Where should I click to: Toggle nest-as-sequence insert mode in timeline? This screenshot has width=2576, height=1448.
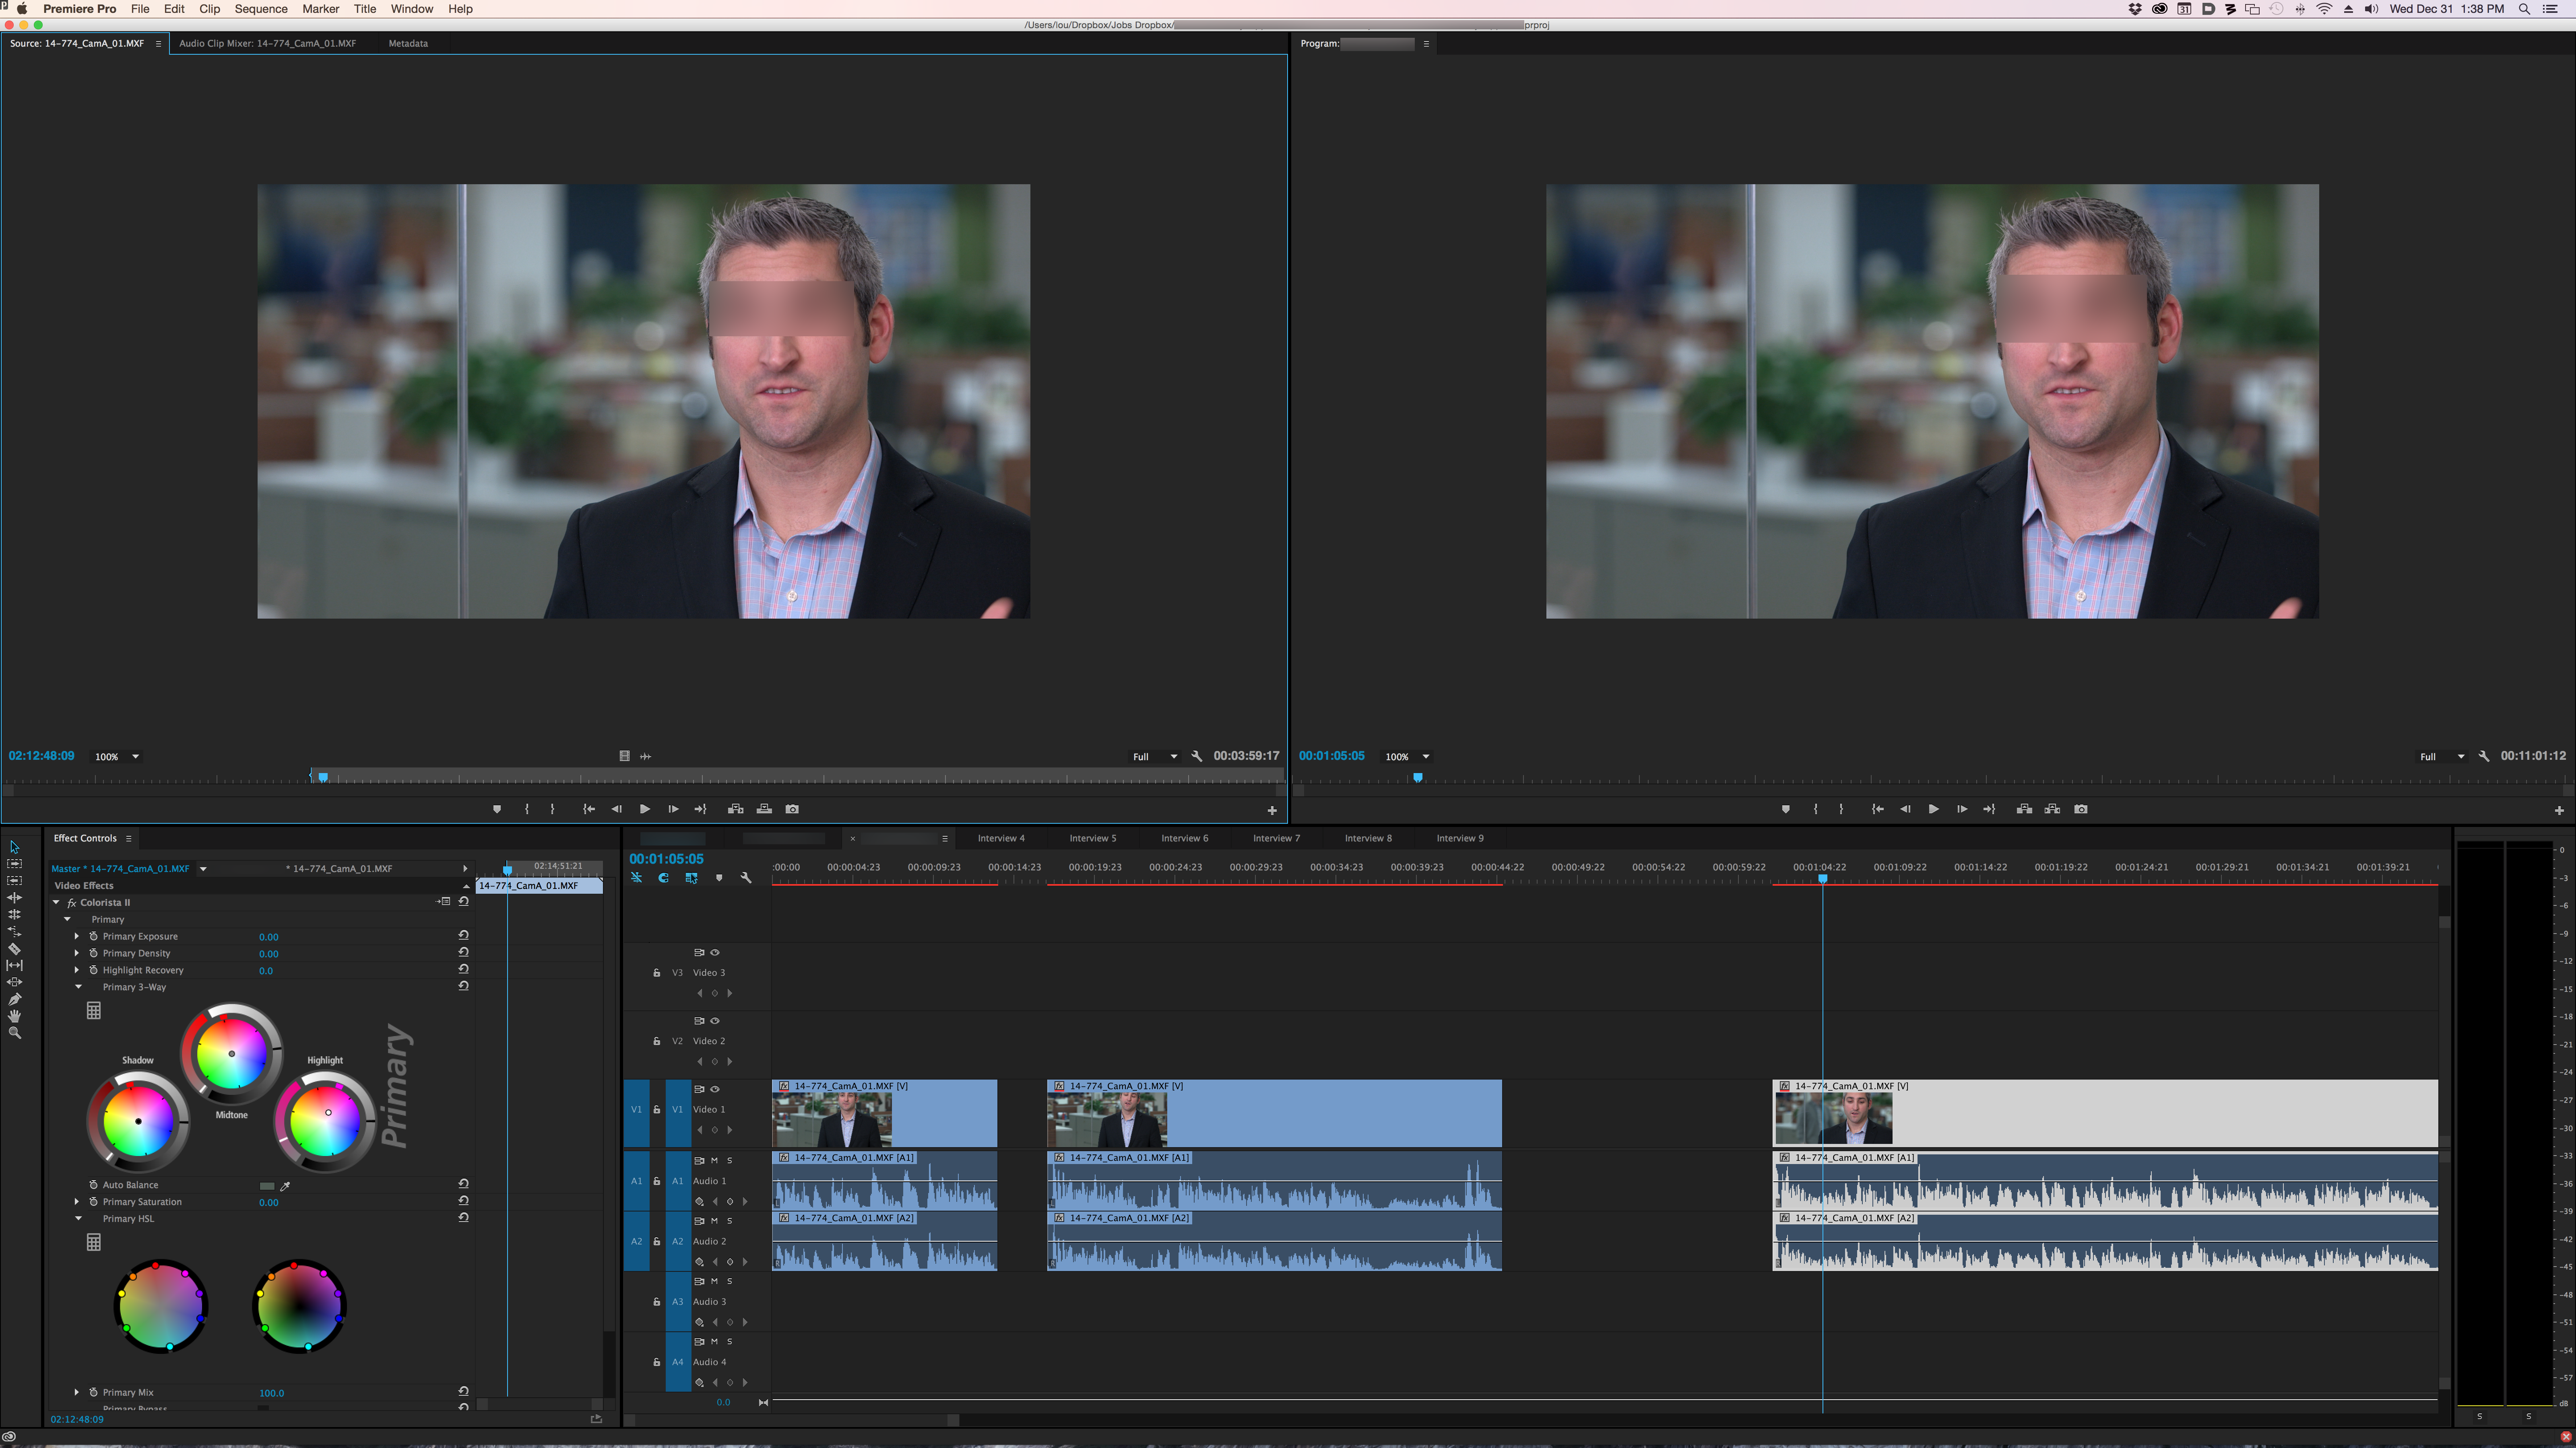point(636,877)
